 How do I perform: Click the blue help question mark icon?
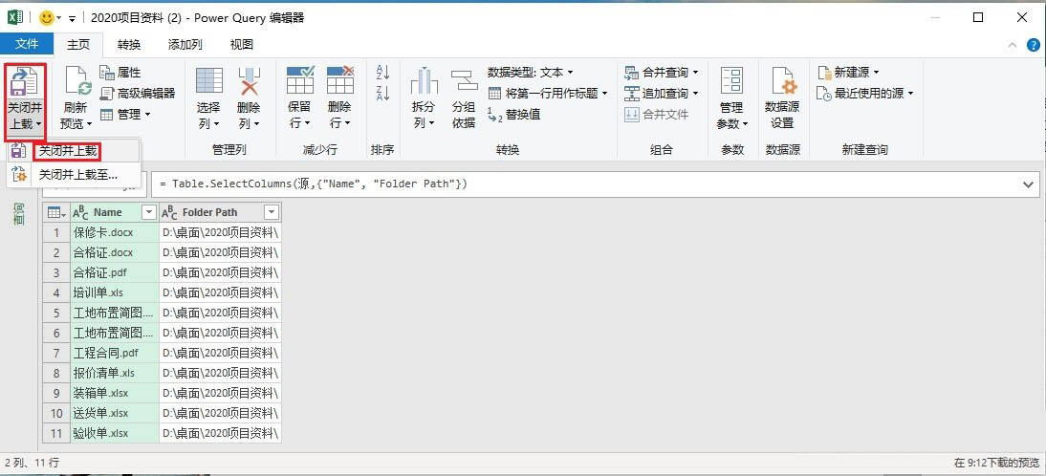[1034, 45]
